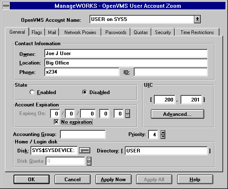Open the window system menu box
The width and height of the screenshot is (228, 189).
click(6, 6)
